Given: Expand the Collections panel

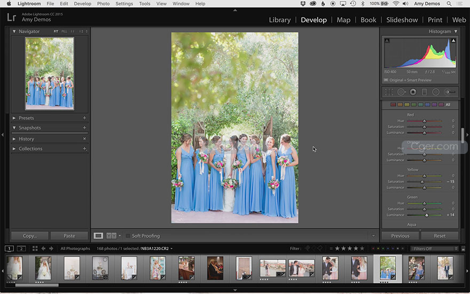Looking at the screenshot, I should click(14, 149).
